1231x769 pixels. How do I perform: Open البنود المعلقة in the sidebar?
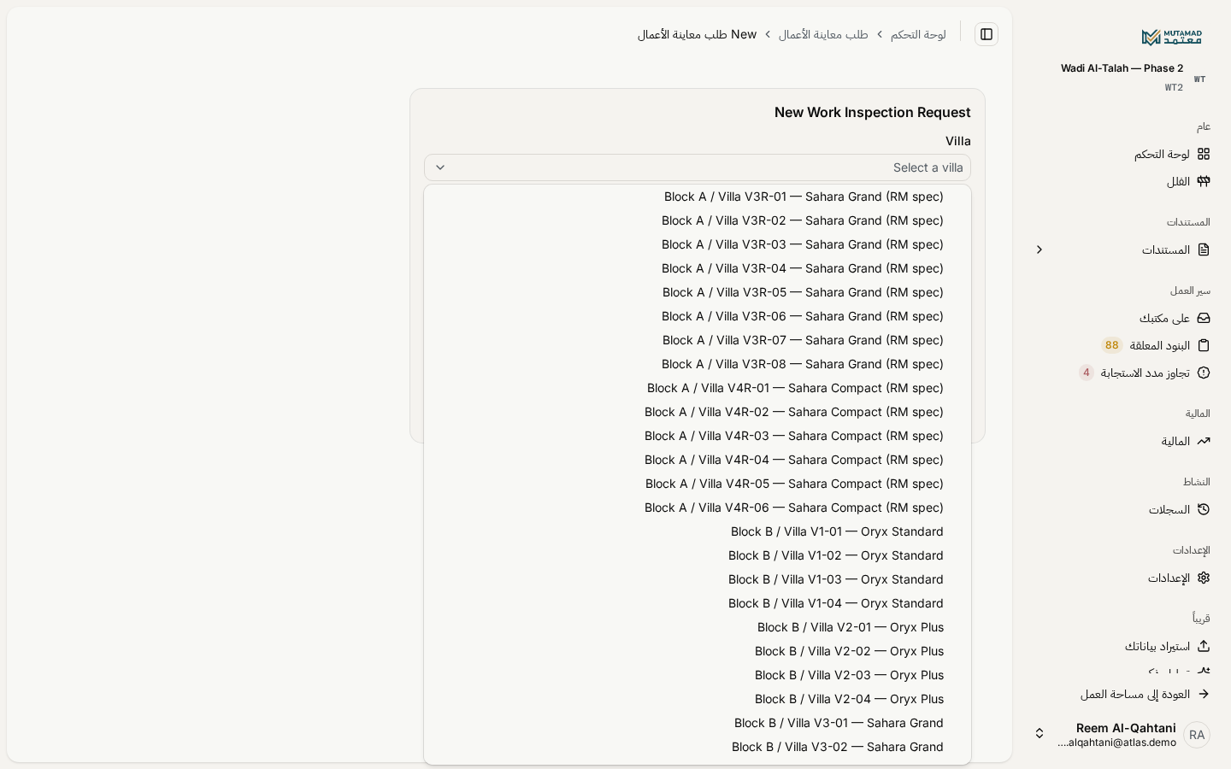(1122, 345)
